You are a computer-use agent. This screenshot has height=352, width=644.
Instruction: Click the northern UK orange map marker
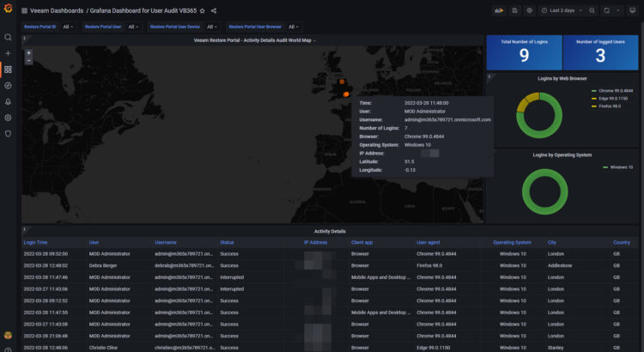[x=342, y=82]
